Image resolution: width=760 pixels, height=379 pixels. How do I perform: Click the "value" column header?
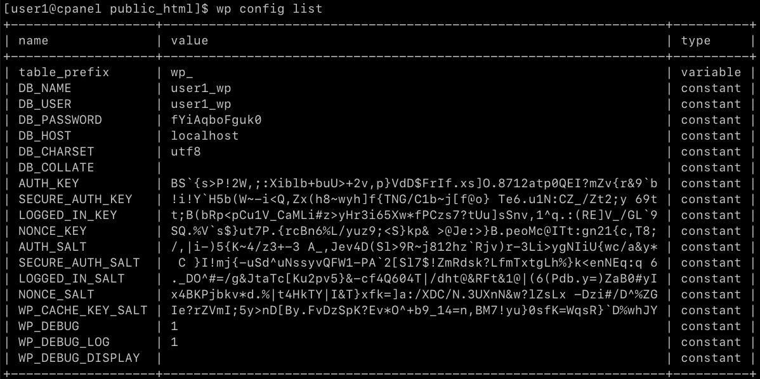(189, 41)
